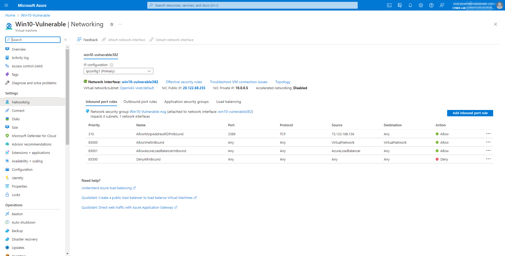This screenshot has height=256, width=505.
Task: Click Detach network interface
Action: click(x=171, y=40)
